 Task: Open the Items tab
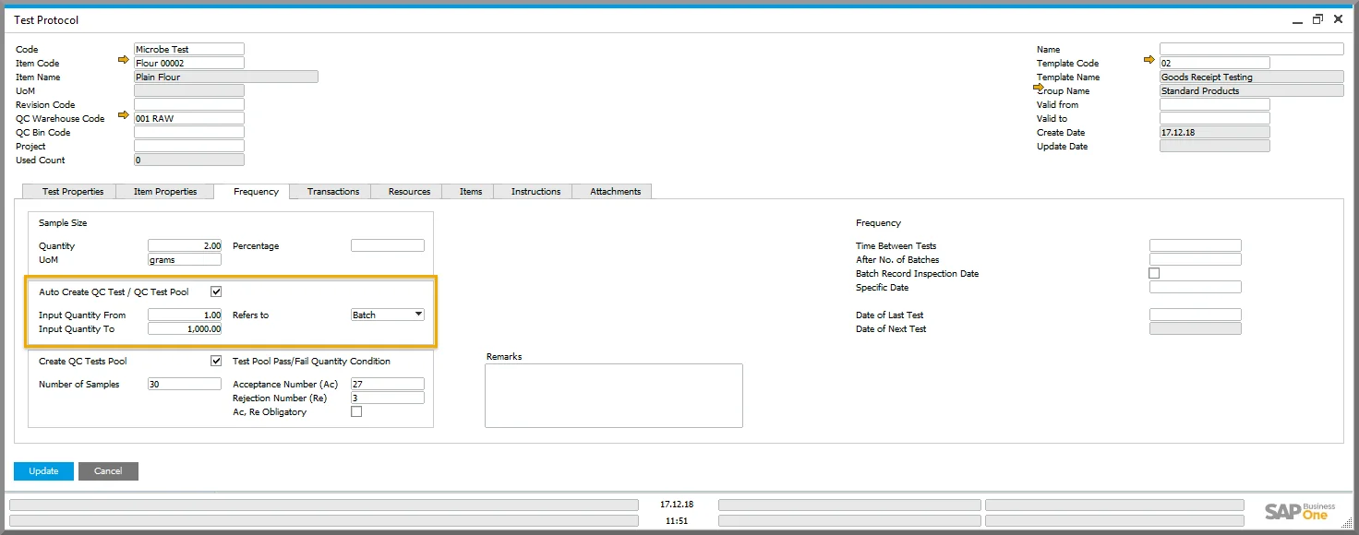click(469, 191)
